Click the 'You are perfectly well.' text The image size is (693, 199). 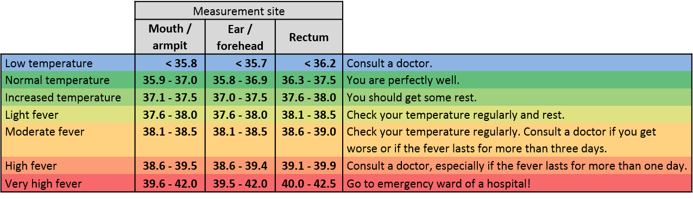tap(403, 81)
